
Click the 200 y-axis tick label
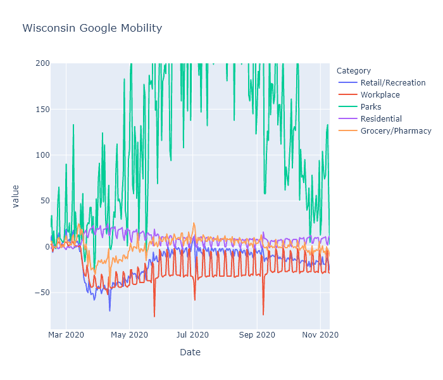(x=42, y=63)
